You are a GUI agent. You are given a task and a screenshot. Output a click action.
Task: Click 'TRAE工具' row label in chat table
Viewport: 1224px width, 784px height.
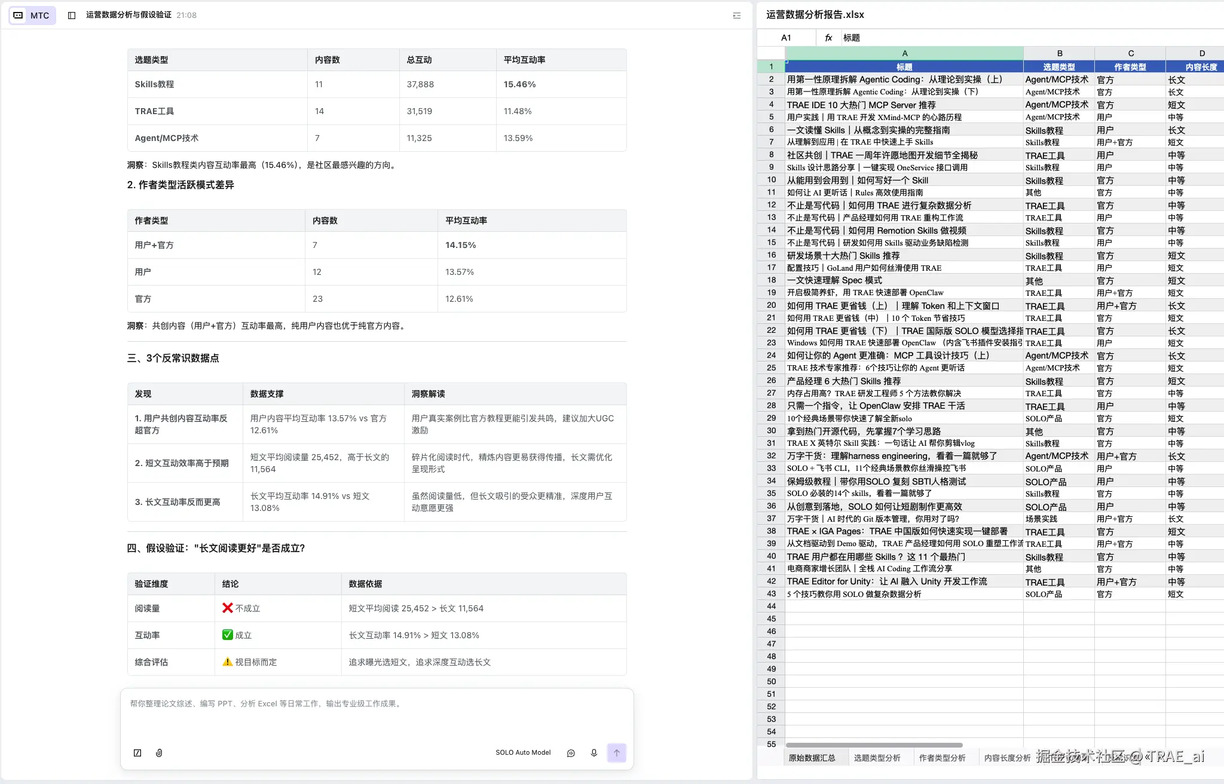pyautogui.click(x=154, y=111)
